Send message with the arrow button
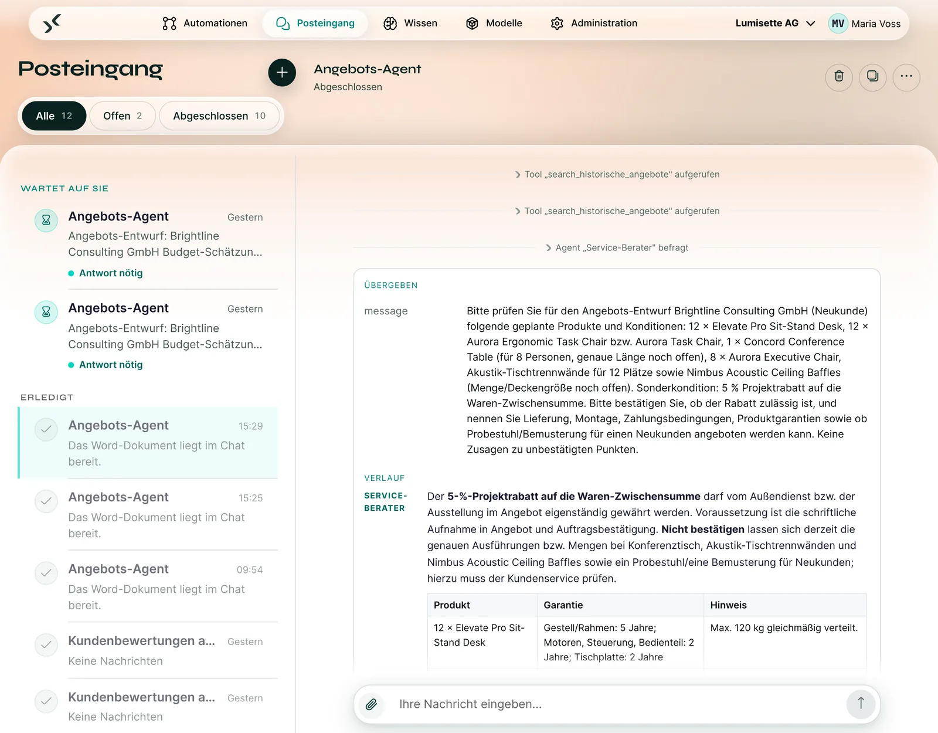 point(861,703)
